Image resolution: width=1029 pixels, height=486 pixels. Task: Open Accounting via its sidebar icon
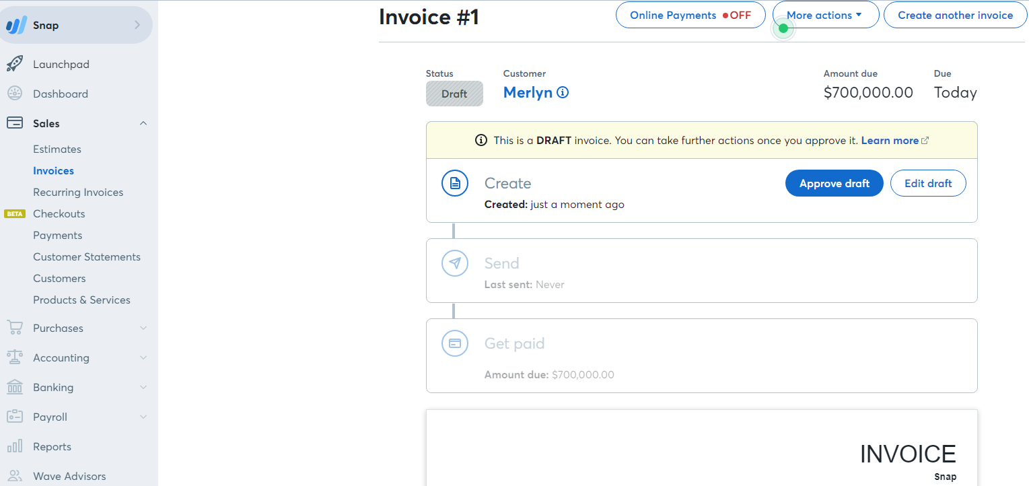pos(15,357)
